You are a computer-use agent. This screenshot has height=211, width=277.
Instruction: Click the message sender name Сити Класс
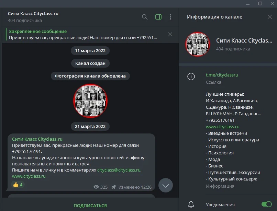37,139
